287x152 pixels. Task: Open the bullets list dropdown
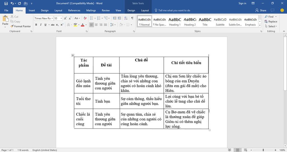(95, 18)
